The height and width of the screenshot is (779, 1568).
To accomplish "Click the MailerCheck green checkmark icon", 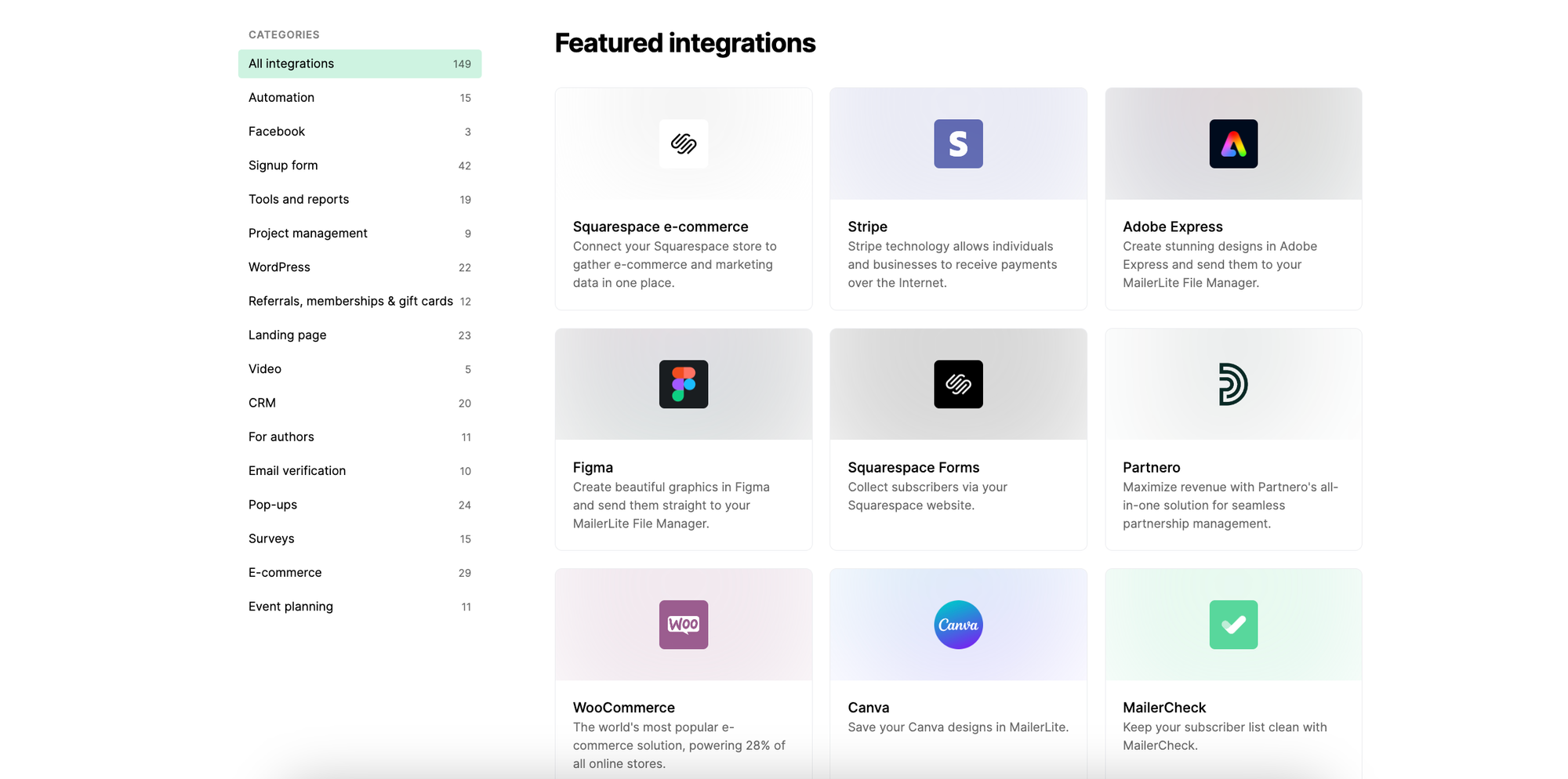I will (x=1233, y=625).
